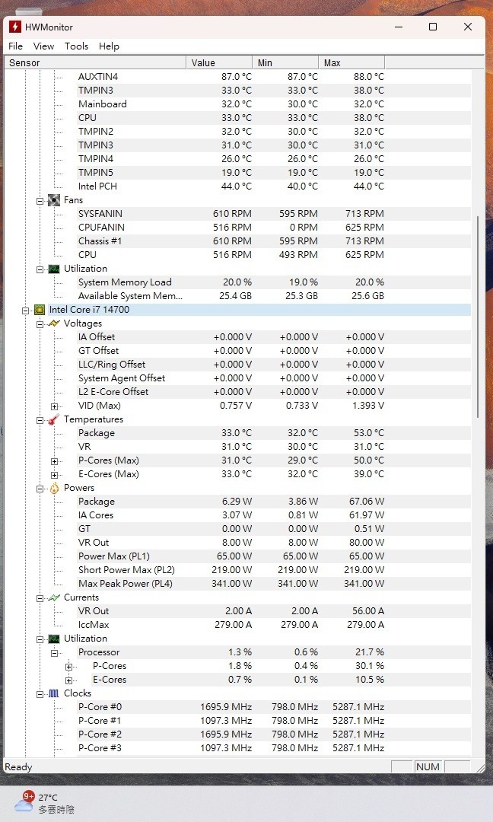Viewport: 493px width, 822px height.
Task: Click the Temperatures thermometer icon
Action: tap(54, 419)
